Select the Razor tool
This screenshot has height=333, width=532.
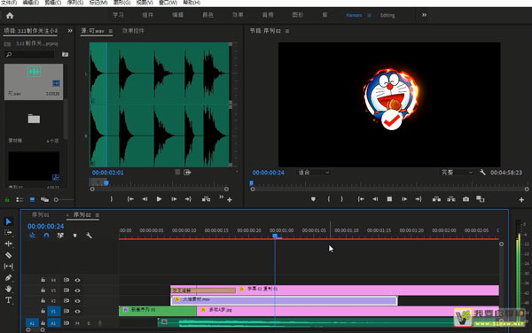click(x=9, y=255)
